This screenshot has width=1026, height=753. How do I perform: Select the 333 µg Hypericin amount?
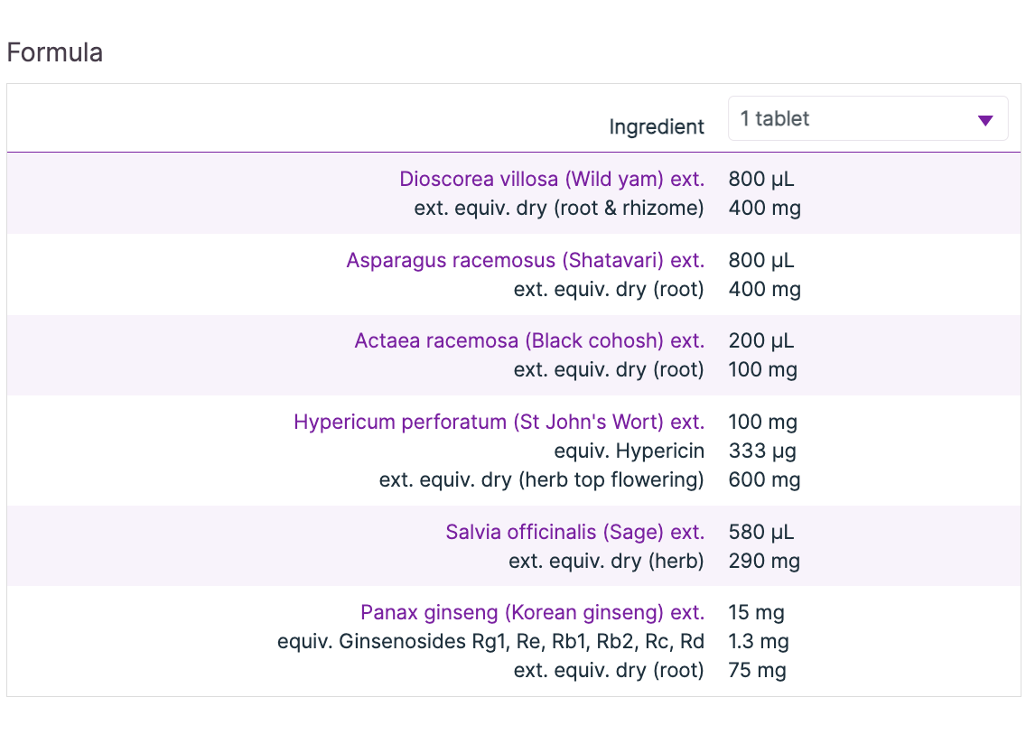point(762,451)
